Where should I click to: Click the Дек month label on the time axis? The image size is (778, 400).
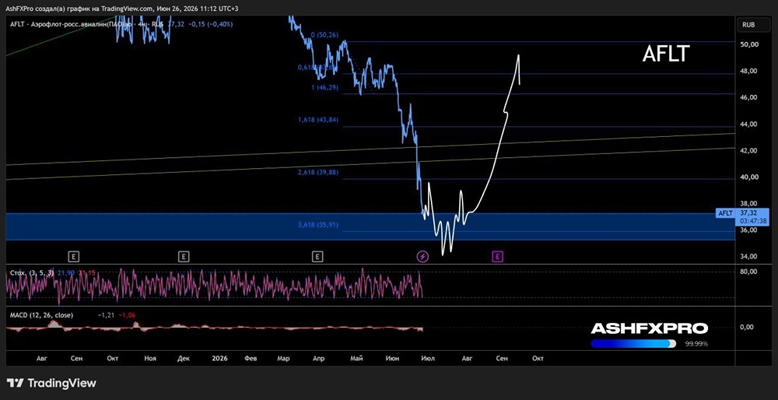pyautogui.click(x=184, y=358)
